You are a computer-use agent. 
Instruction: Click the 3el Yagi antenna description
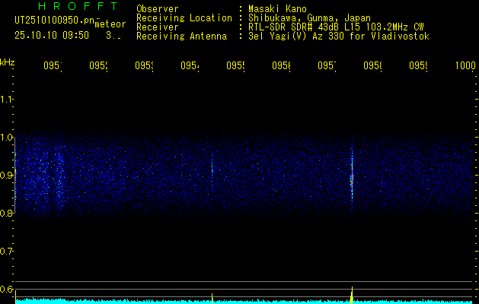[x=334, y=36]
